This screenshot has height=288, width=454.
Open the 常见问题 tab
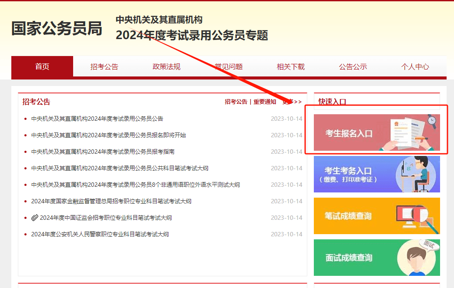(x=228, y=66)
